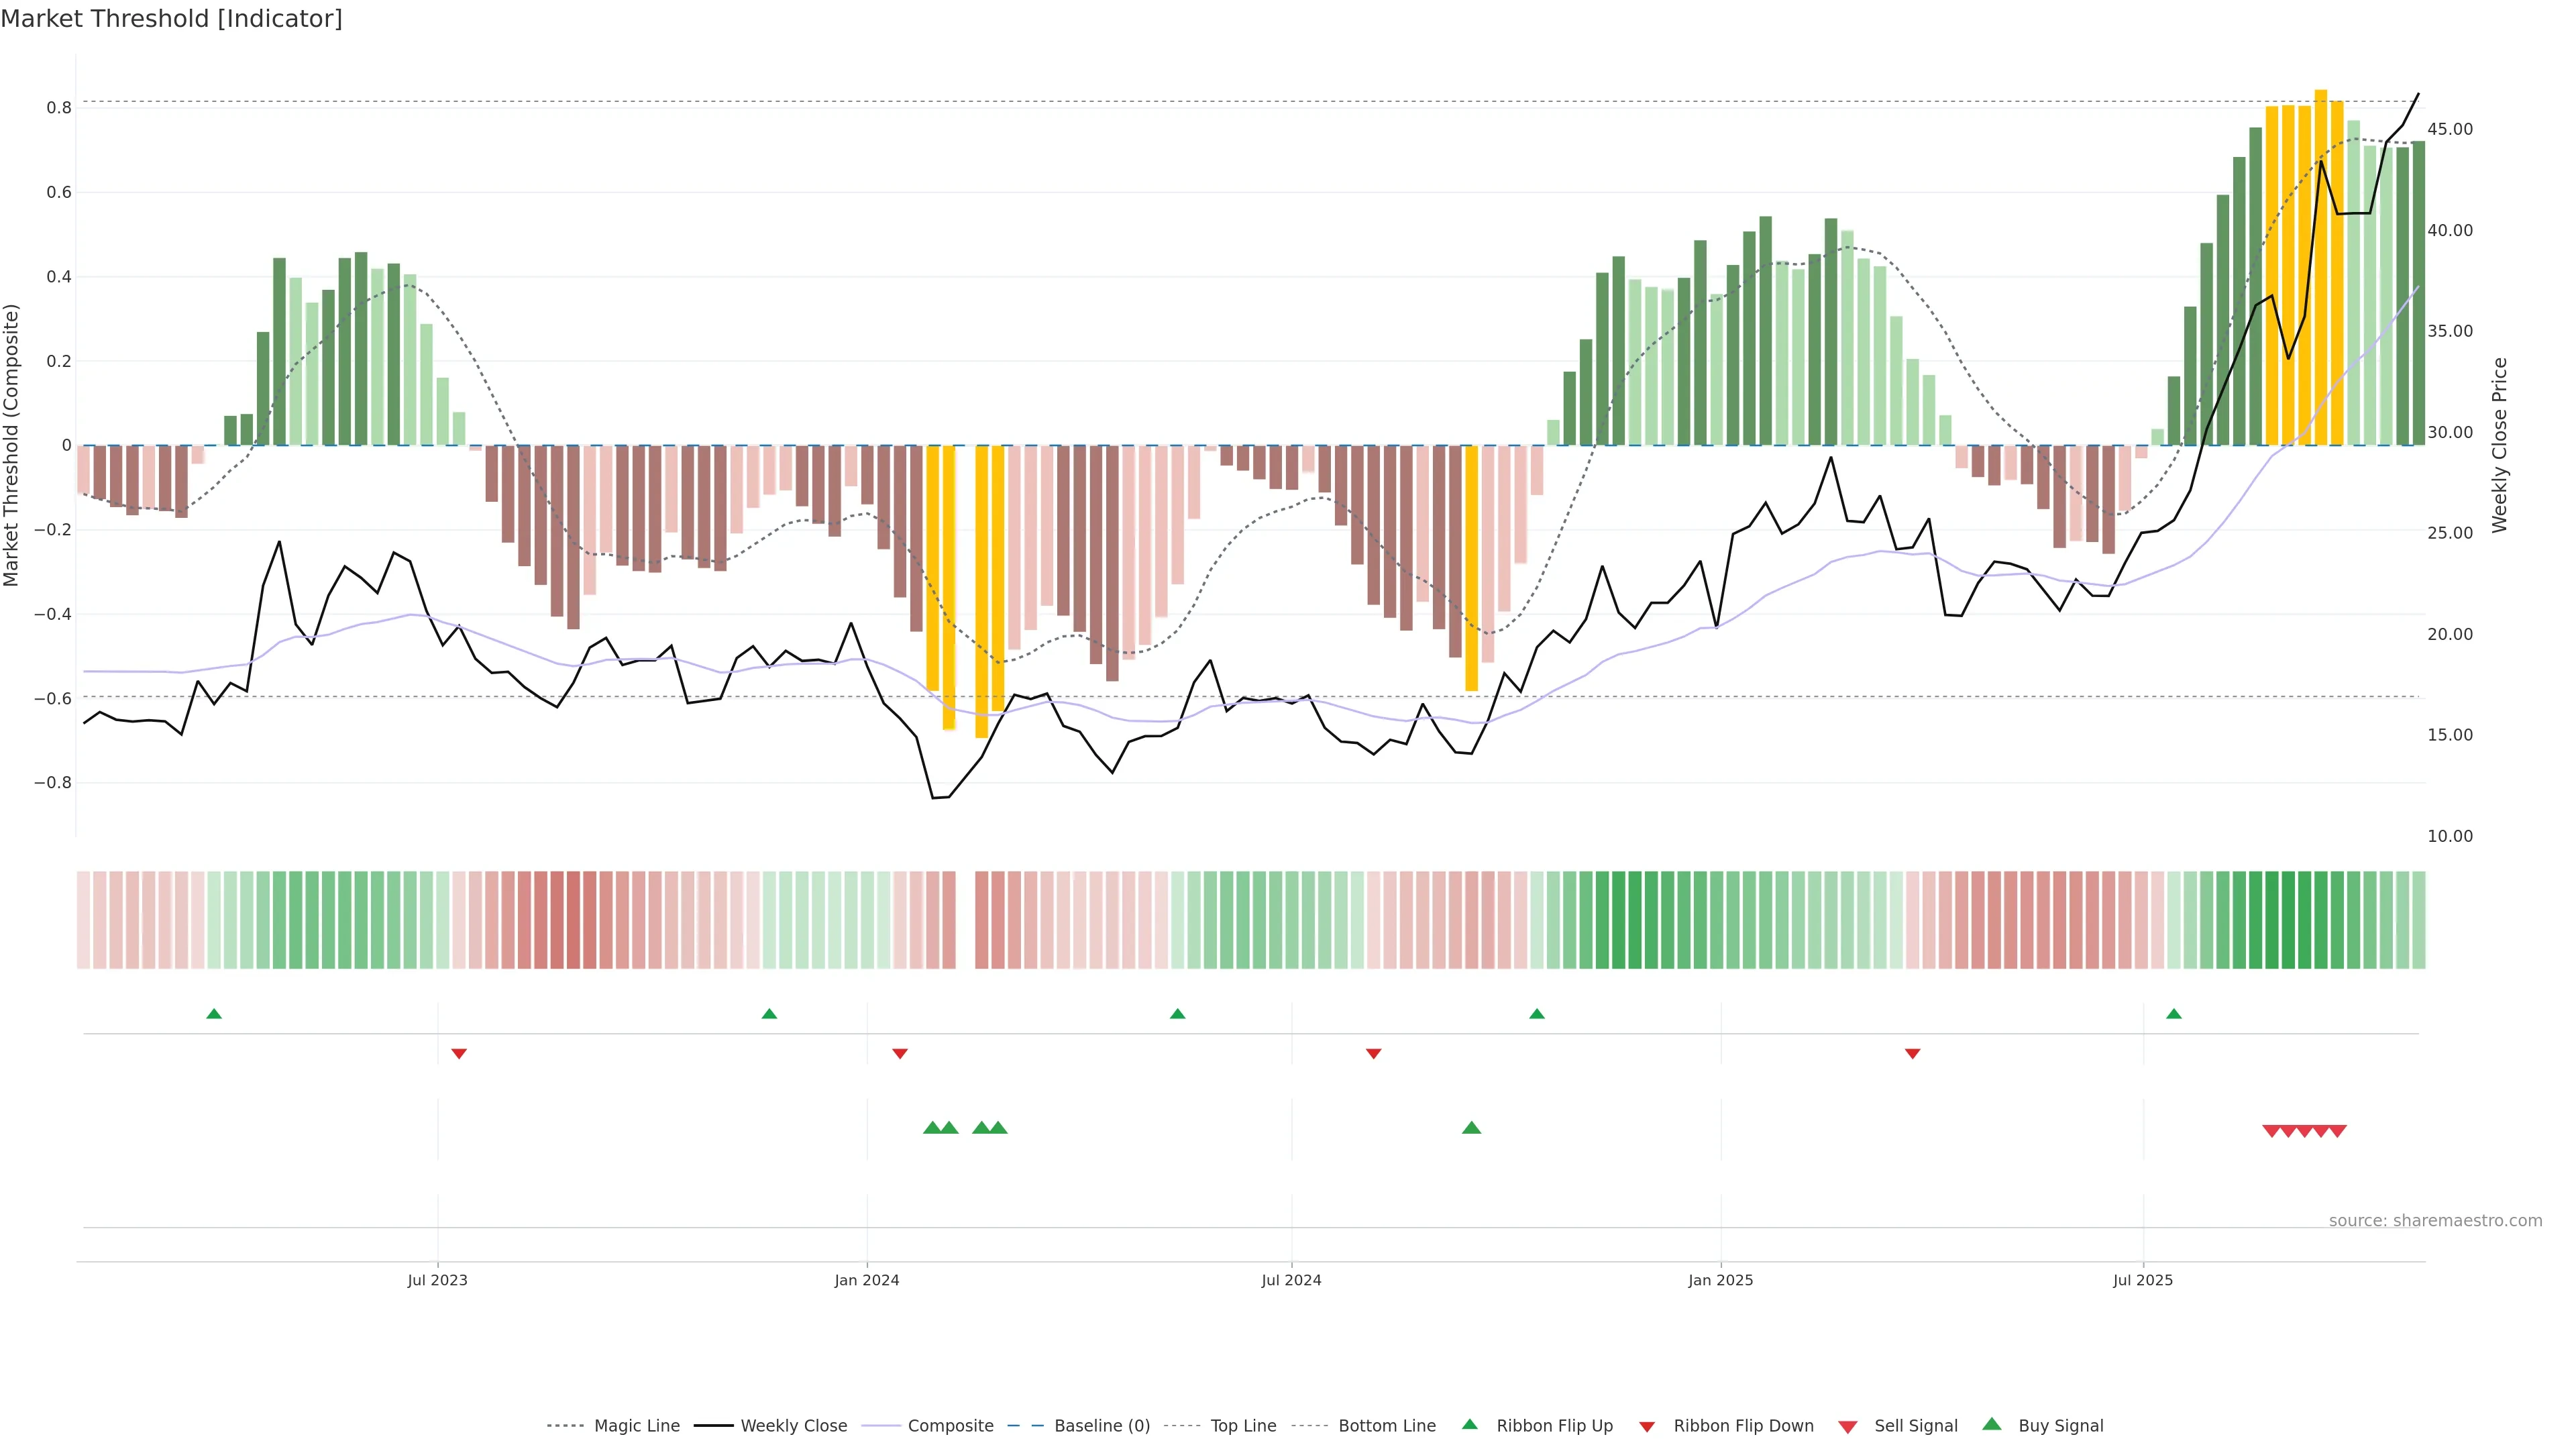Click the Ribbon Flip Up icon in legend
This screenshot has width=2576, height=1449.
[1469, 1424]
